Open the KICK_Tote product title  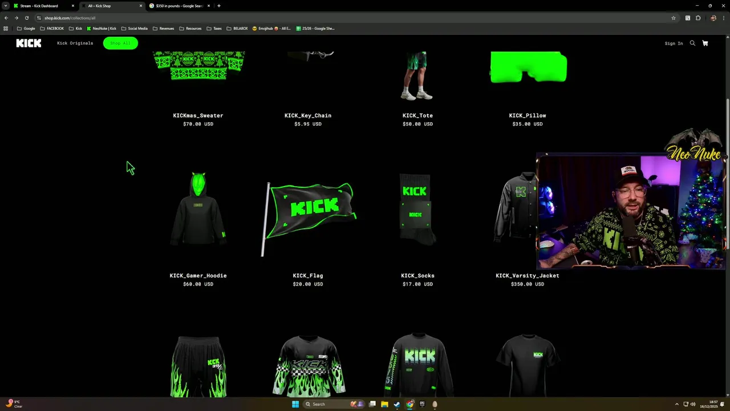tap(417, 115)
